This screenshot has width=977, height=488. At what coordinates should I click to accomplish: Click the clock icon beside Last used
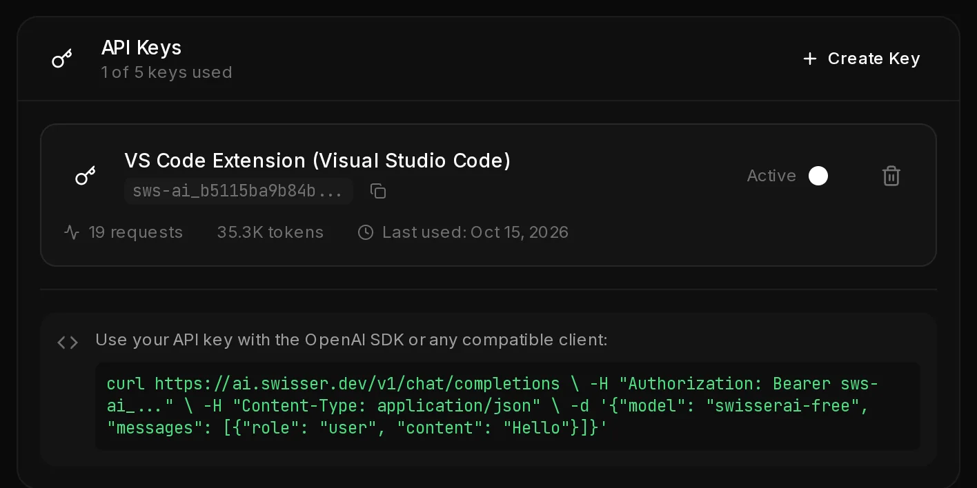click(x=366, y=232)
